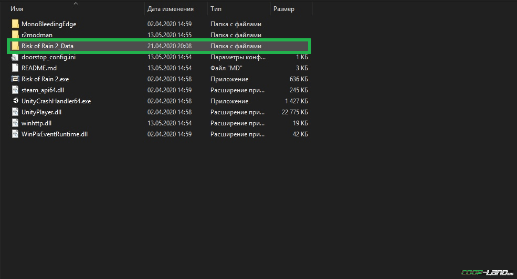Click the steam_api64.dll file icon

click(15, 90)
